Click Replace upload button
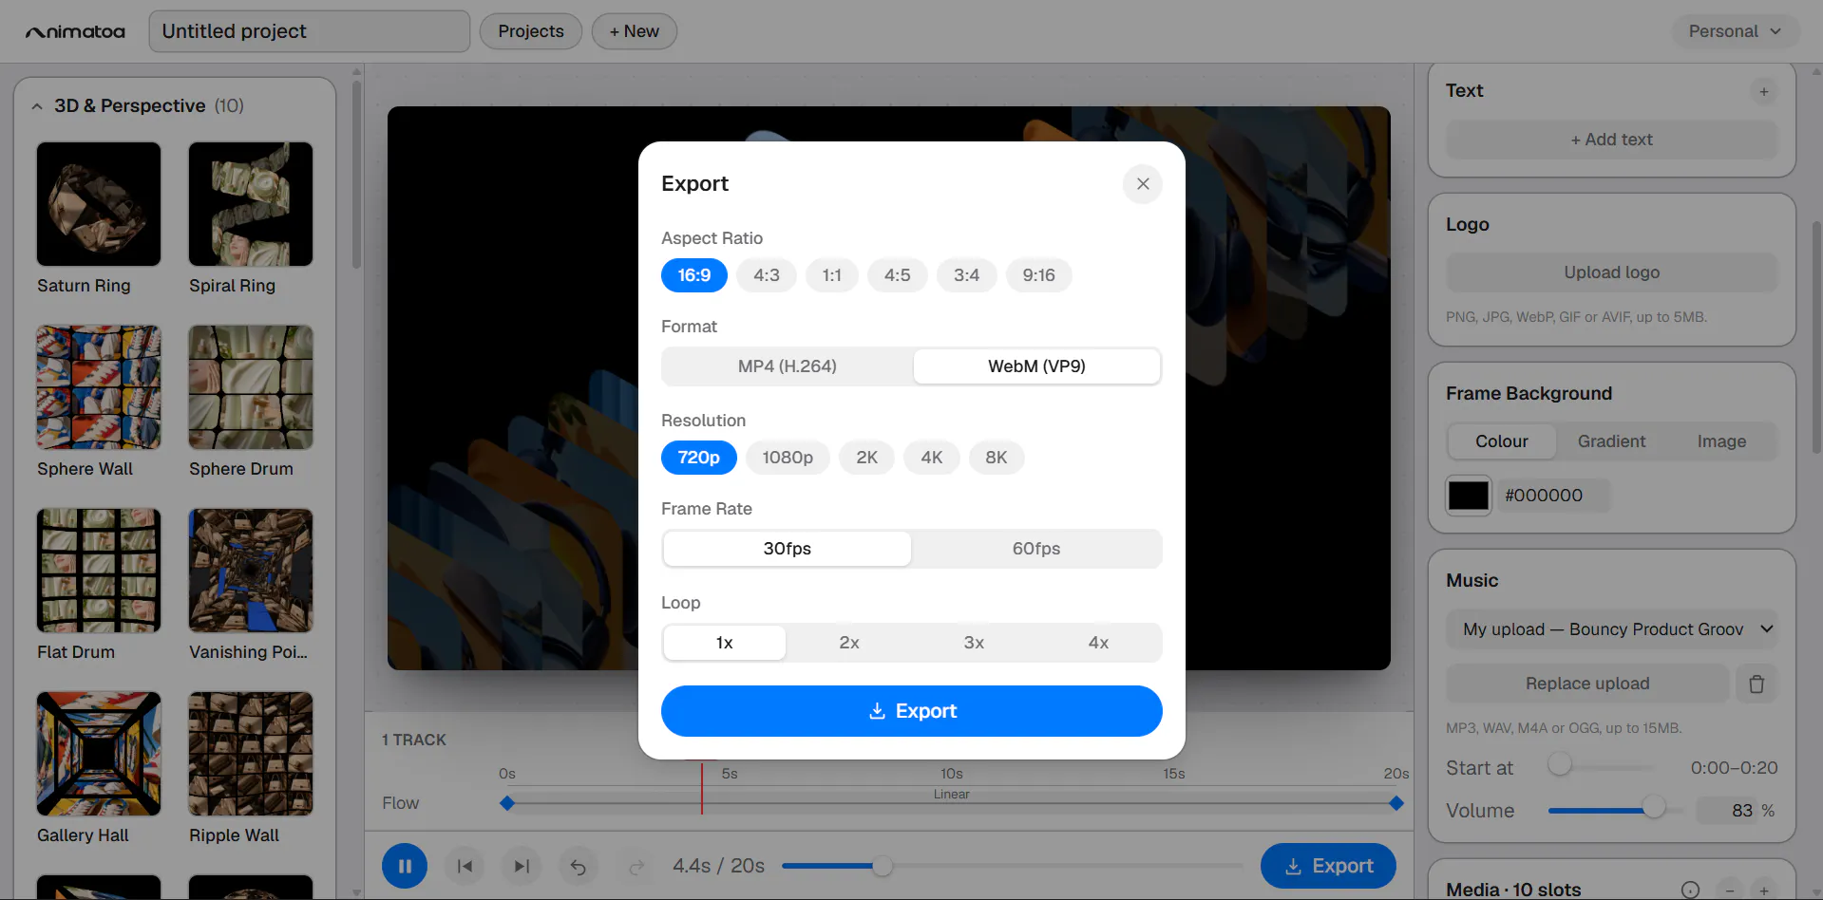Image resolution: width=1823 pixels, height=900 pixels. point(1587,684)
